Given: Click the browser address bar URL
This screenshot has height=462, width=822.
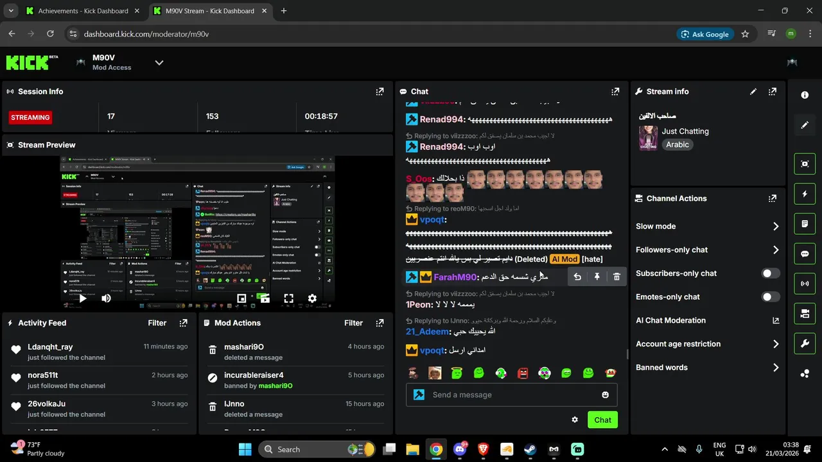Looking at the screenshot, I should (x=146, y=34).
